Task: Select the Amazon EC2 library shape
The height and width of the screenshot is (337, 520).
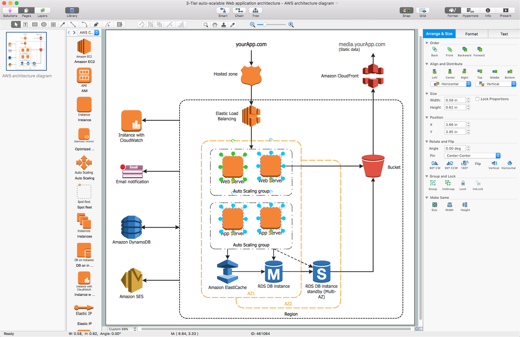Action: pyautogui.click(x=84, y=47)
